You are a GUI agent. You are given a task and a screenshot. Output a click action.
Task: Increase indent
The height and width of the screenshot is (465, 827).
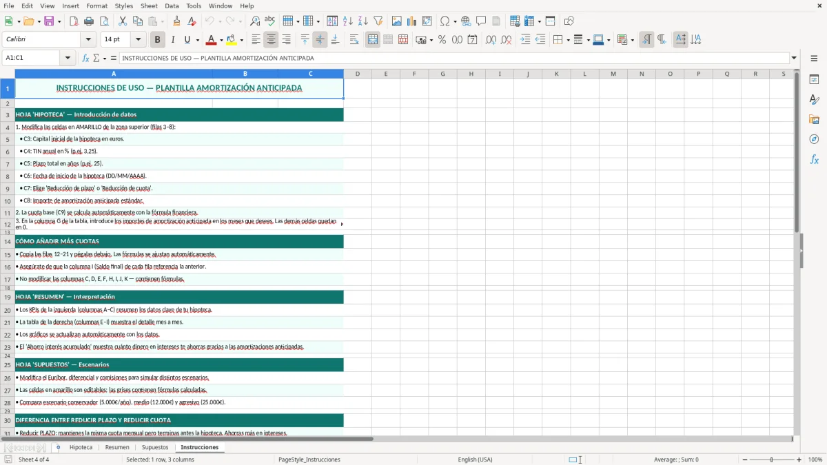(x=525, y=40)
